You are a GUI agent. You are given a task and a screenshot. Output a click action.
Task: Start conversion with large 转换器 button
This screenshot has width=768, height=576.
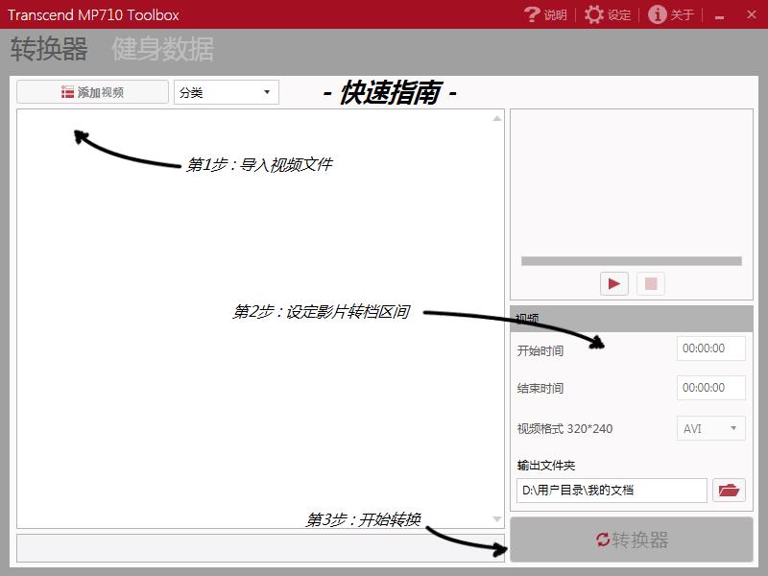pos(632,540)
